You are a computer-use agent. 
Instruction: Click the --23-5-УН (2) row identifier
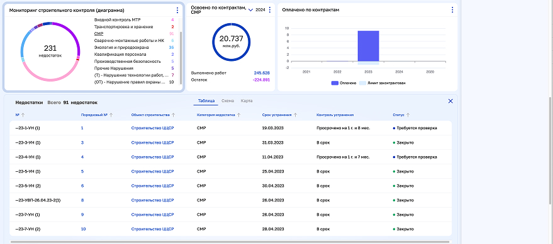tap(28, 186)
